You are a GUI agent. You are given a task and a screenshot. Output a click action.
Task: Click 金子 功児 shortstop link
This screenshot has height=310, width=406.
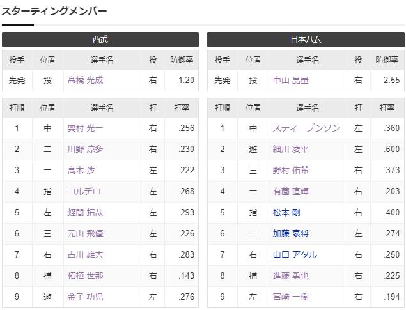tap(85, 297)
